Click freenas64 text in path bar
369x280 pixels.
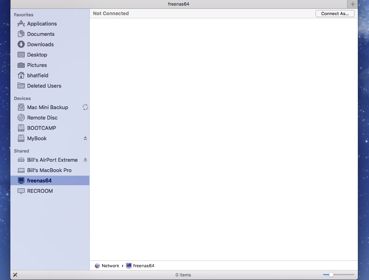[x=144, y=266]
